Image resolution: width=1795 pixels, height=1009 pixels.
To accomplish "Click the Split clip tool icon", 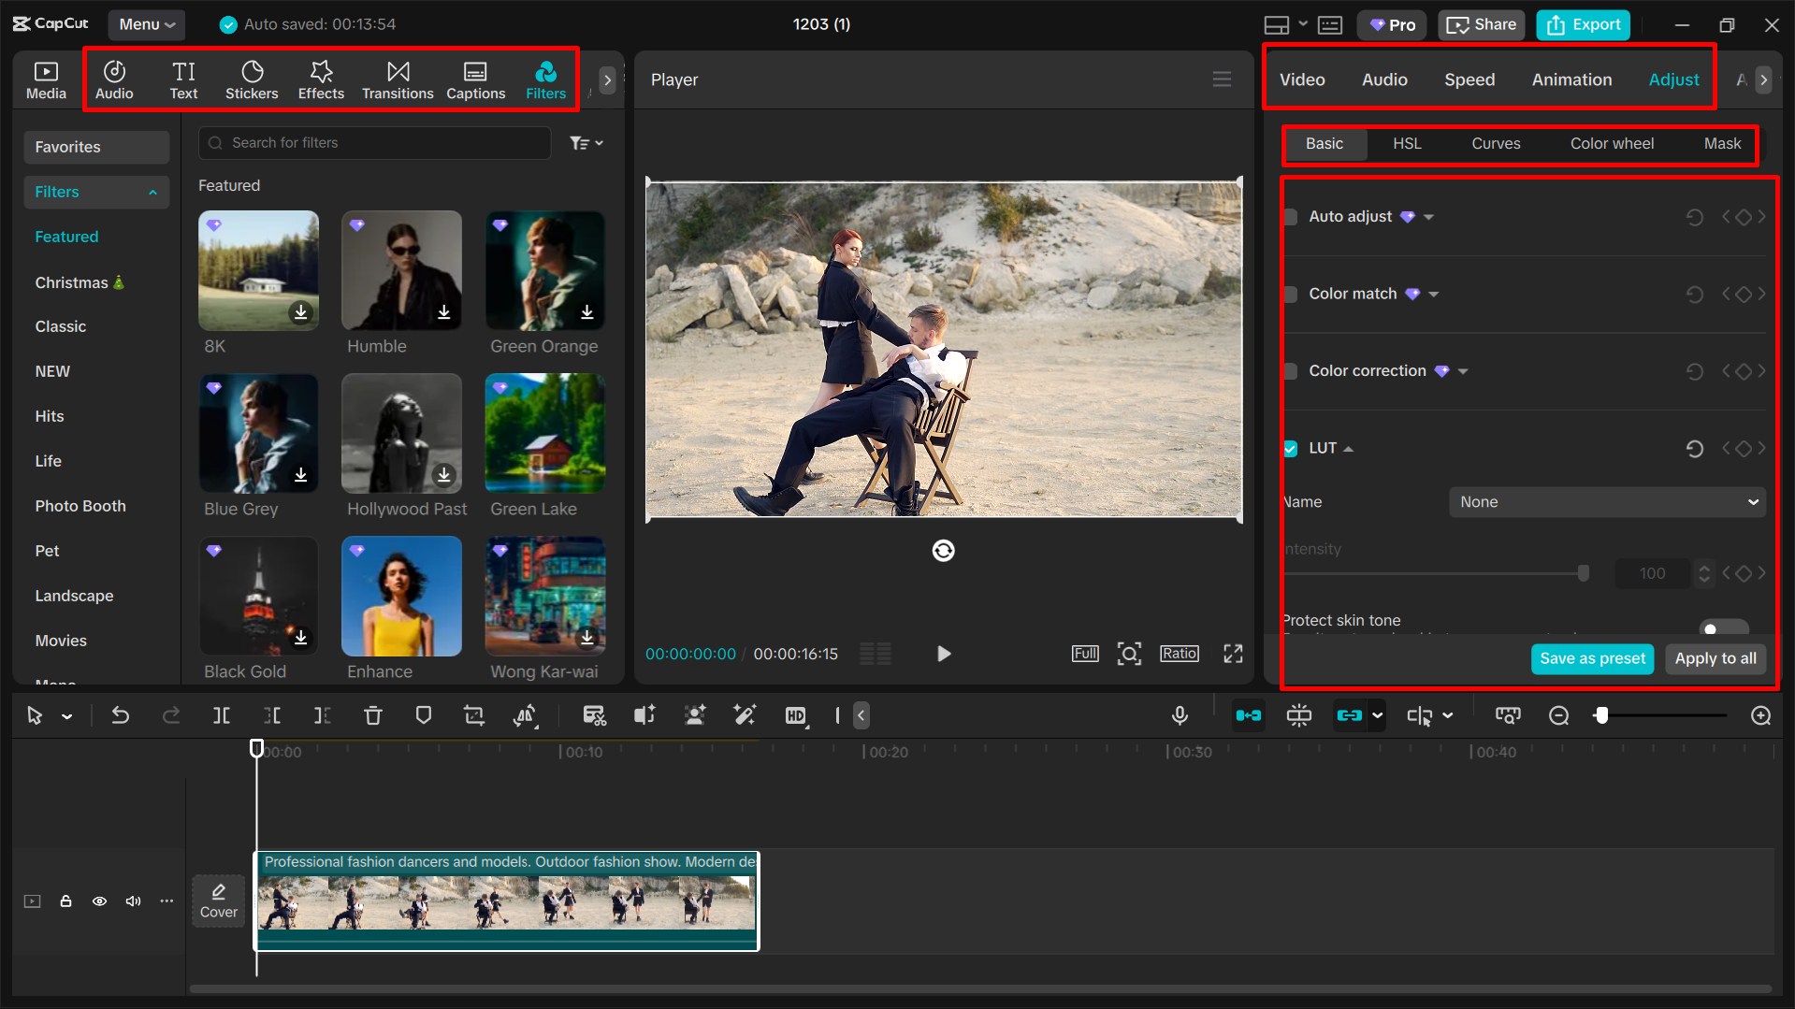I will coord(221,715).
